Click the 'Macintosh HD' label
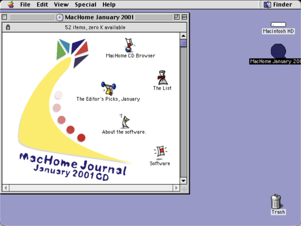Viewport: 301px width, 226px height. [278, 31]
